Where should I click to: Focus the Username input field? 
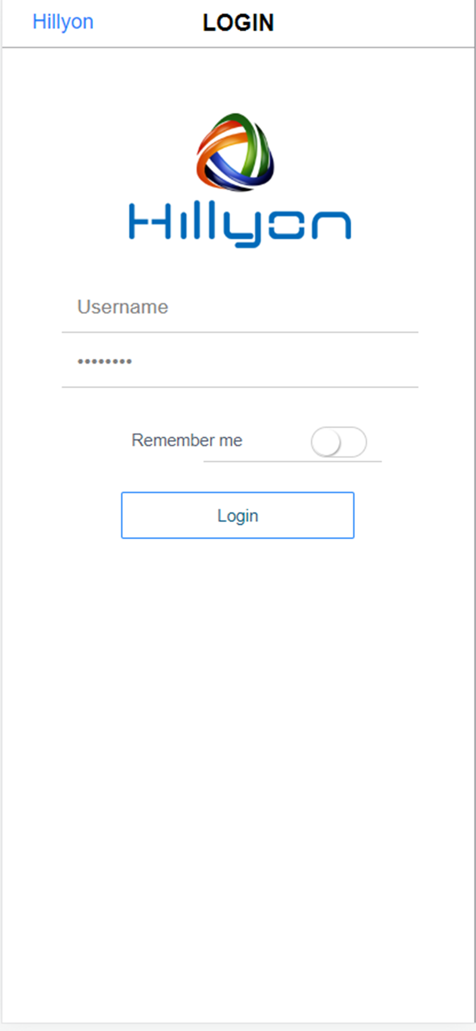[240, 307]
